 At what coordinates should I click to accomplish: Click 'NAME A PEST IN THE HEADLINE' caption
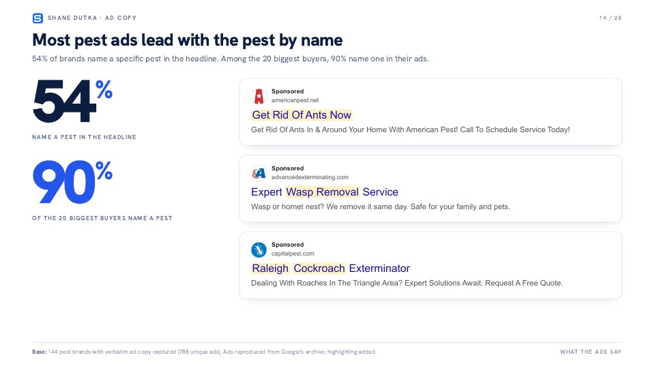click(x=84, y=137)
